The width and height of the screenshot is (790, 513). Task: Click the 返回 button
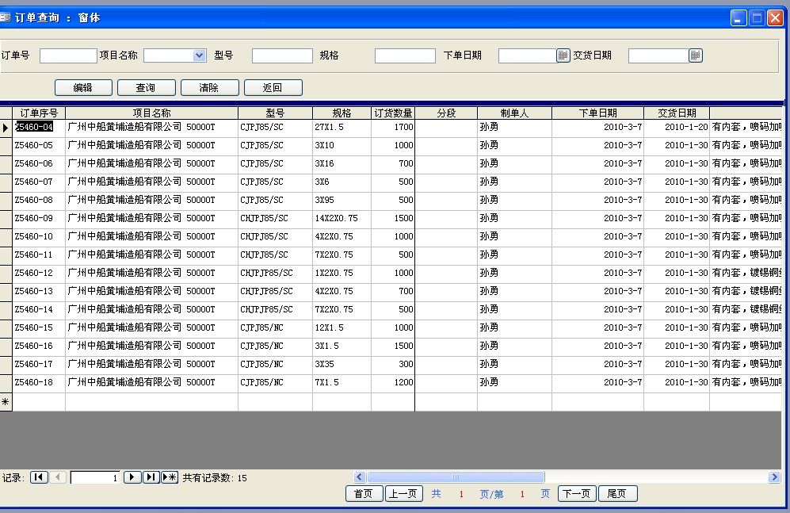(x=273, y=88)
